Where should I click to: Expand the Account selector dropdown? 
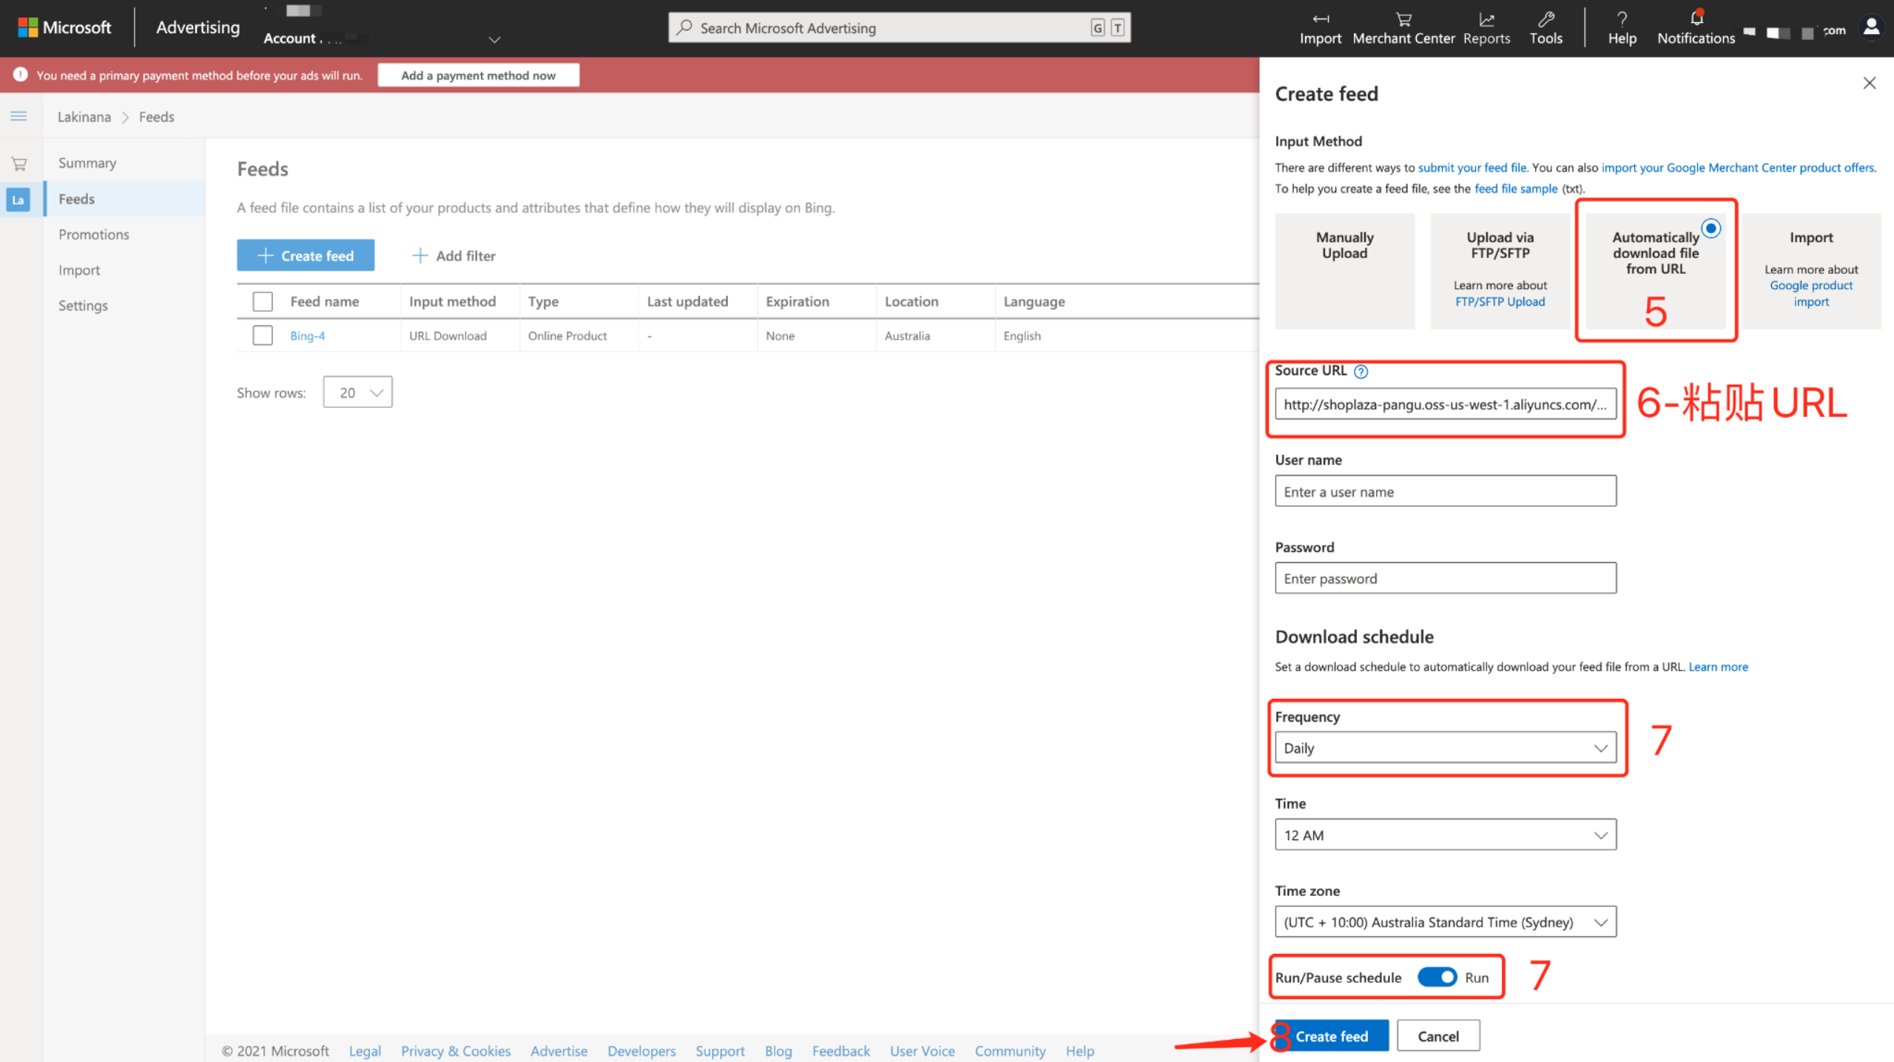pos(495,39)
